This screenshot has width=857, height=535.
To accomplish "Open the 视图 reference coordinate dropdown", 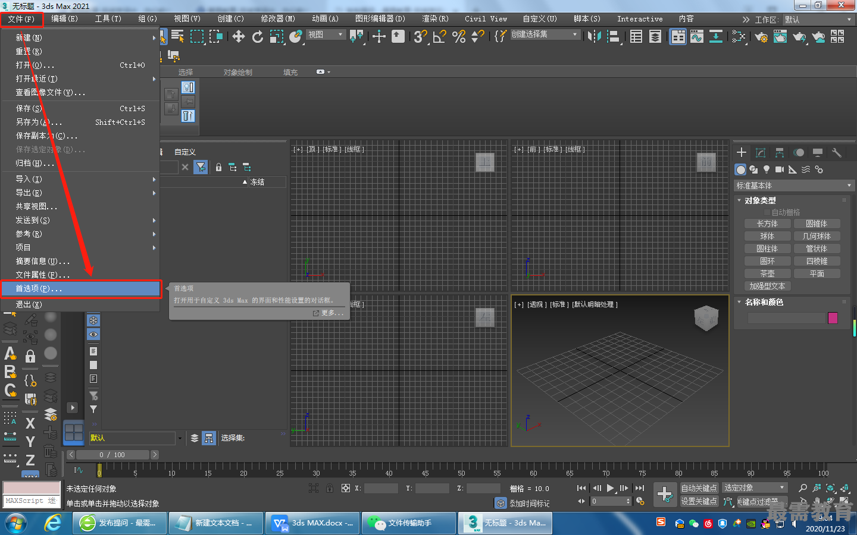I will pos(326,35).
